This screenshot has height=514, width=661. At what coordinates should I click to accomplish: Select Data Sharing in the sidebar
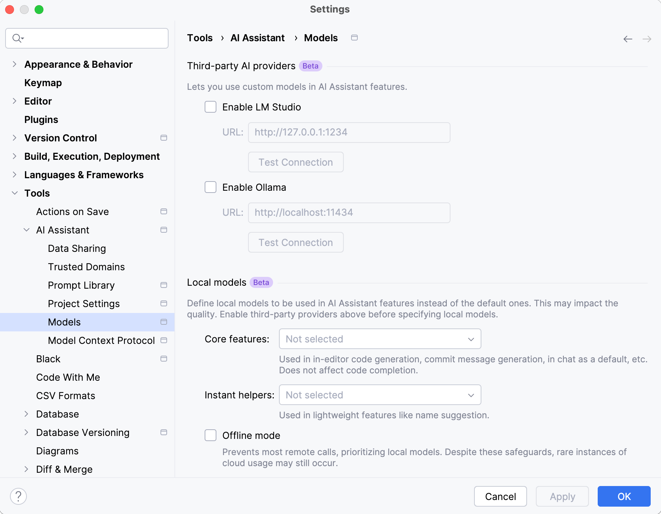point(77,249)
